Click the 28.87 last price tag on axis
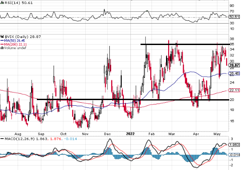Image resolution: width=242 pixels, height=170 pixels. tap(234, 65)
